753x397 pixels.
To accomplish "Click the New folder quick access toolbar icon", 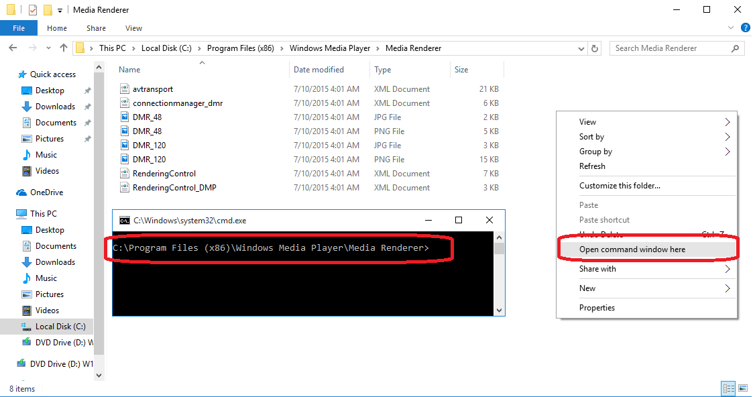I will tap(48, 9).
